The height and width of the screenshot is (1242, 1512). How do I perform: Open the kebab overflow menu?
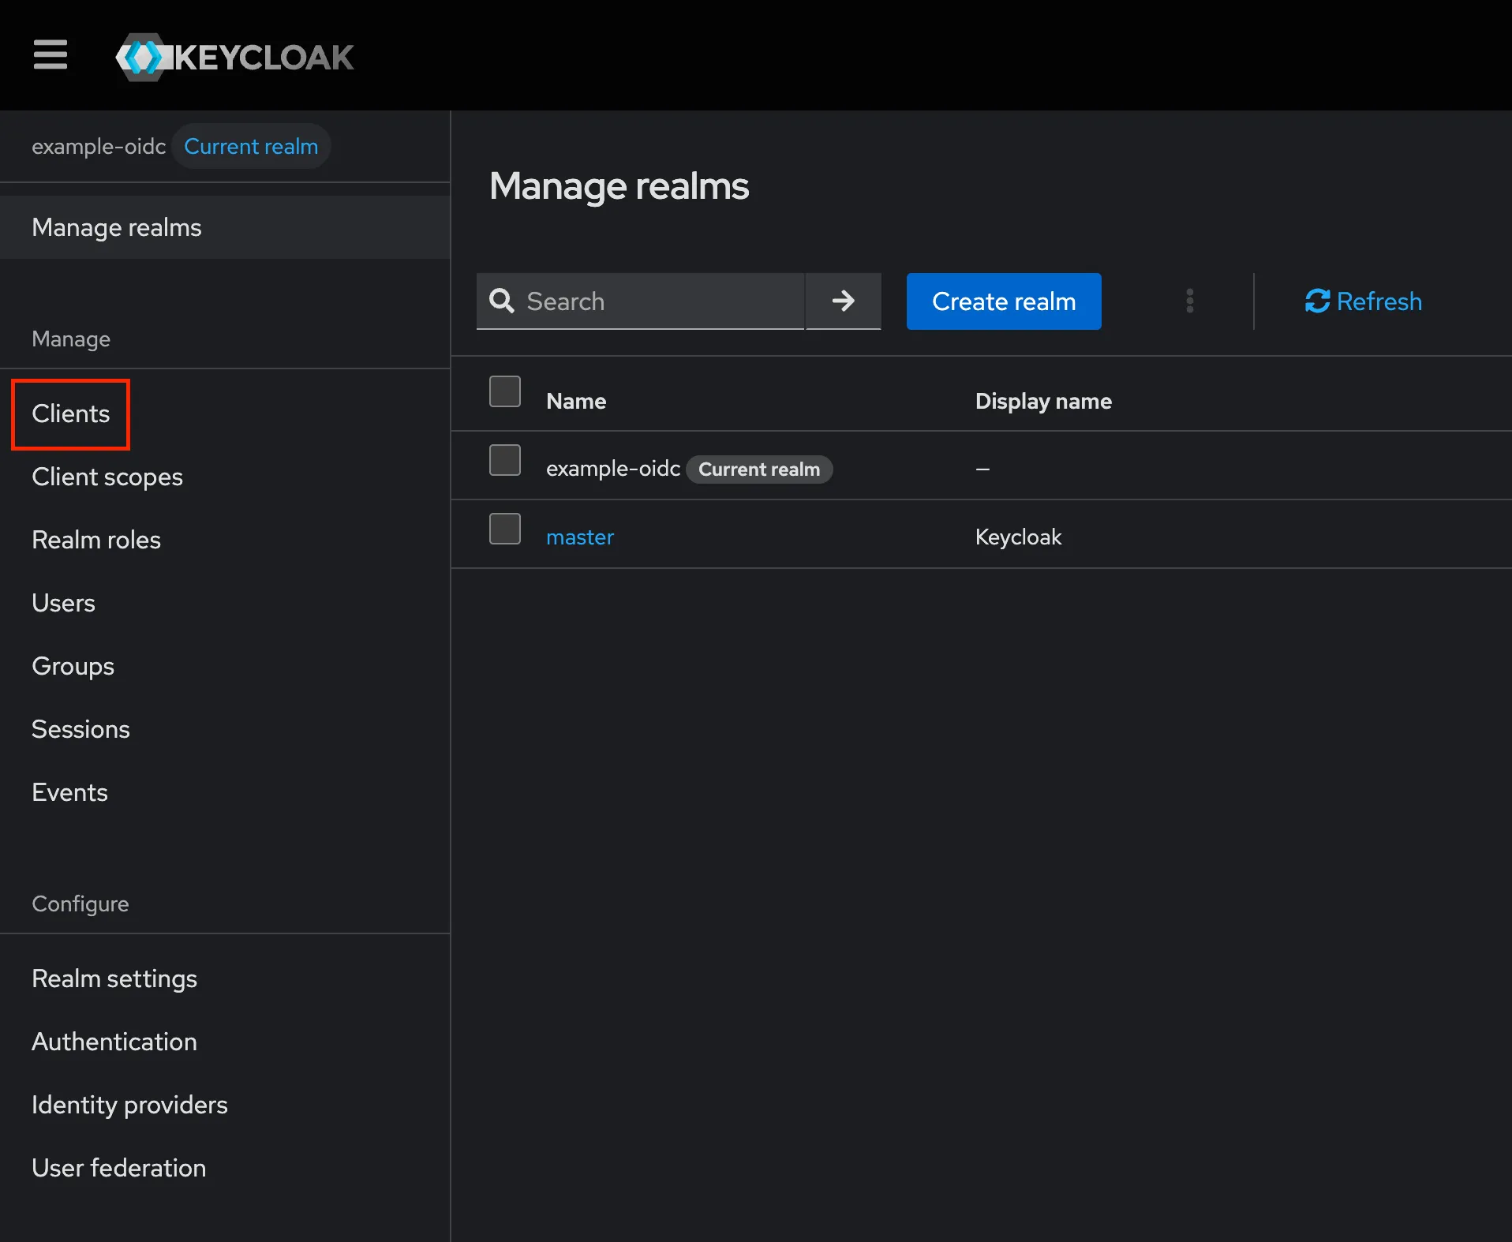click(x=1190, y=301)
